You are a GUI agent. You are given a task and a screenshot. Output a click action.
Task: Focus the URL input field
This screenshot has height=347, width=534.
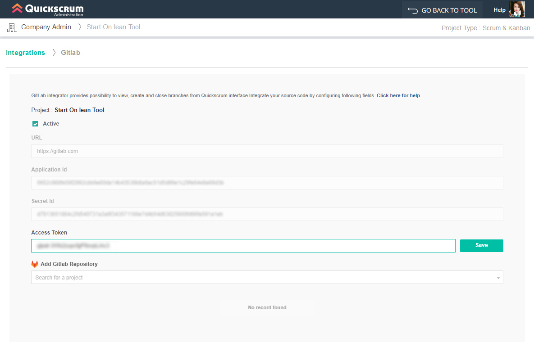tap(267, 151)
